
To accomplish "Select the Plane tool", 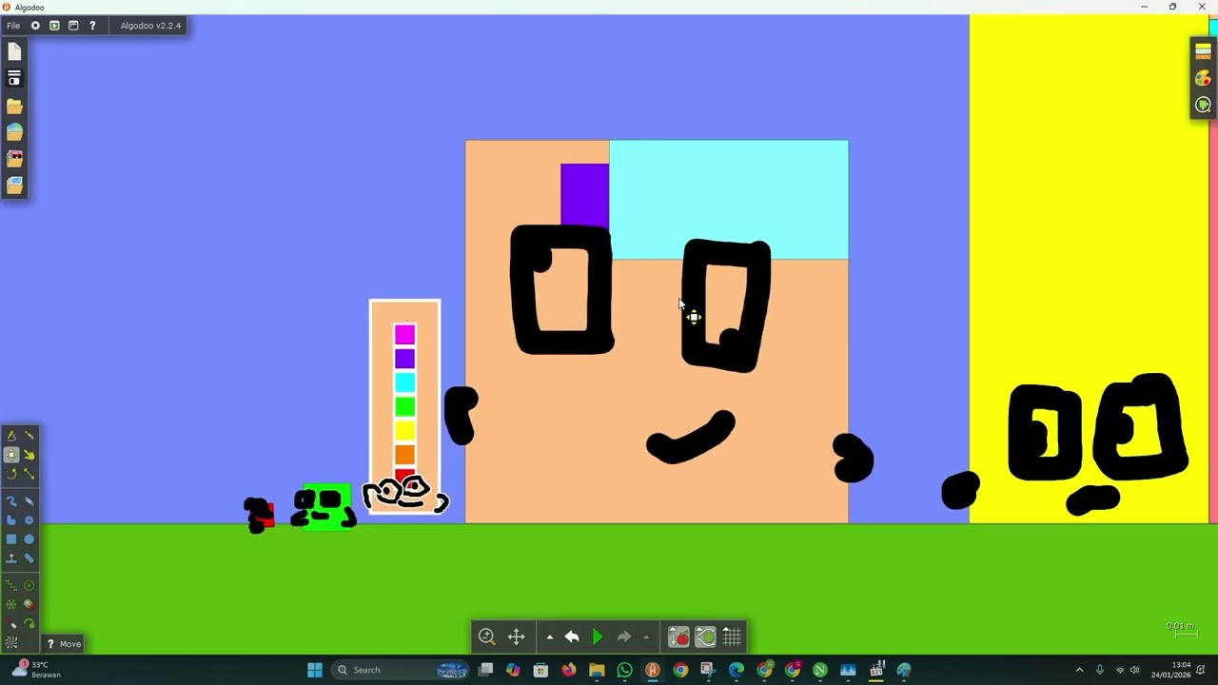I will pyautogui.click(x=11, y=558).
